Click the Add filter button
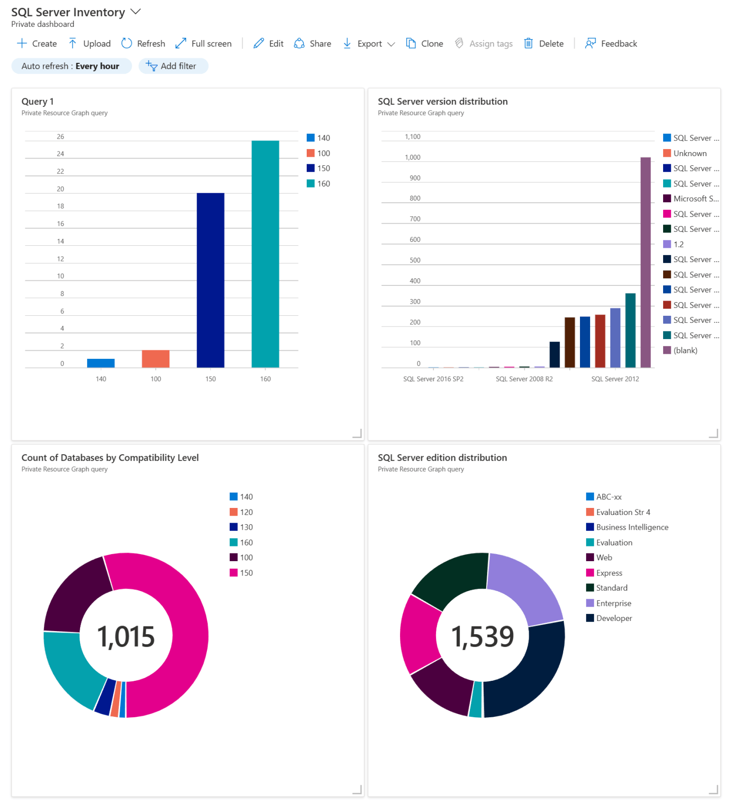 click(x=173, y=66)
